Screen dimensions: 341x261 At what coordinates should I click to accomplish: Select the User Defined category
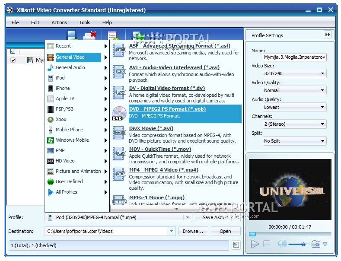77,181
